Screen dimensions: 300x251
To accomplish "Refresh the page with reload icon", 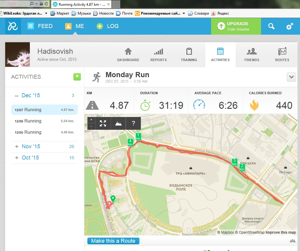I will tap(46, 4).
